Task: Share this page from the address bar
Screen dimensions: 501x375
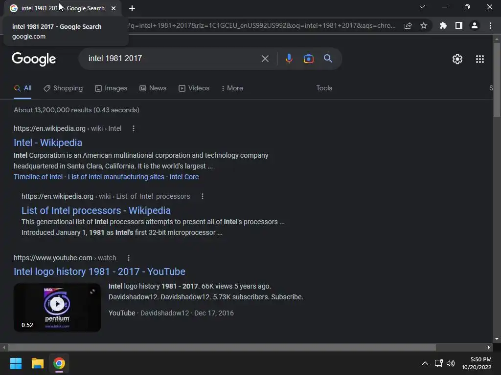Action: (408, 26)
